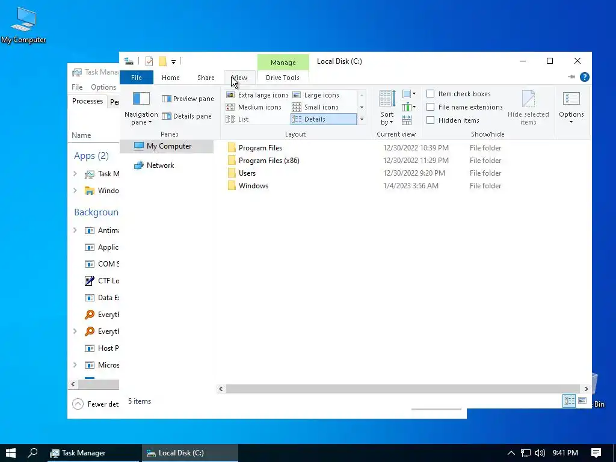Screen dimensions: 616x462
Task: Click the scroll left arrow in file list
Action: [221, 389]
